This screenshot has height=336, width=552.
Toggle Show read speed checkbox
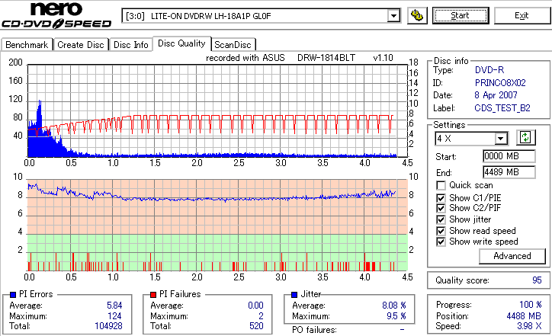[441, 231]
